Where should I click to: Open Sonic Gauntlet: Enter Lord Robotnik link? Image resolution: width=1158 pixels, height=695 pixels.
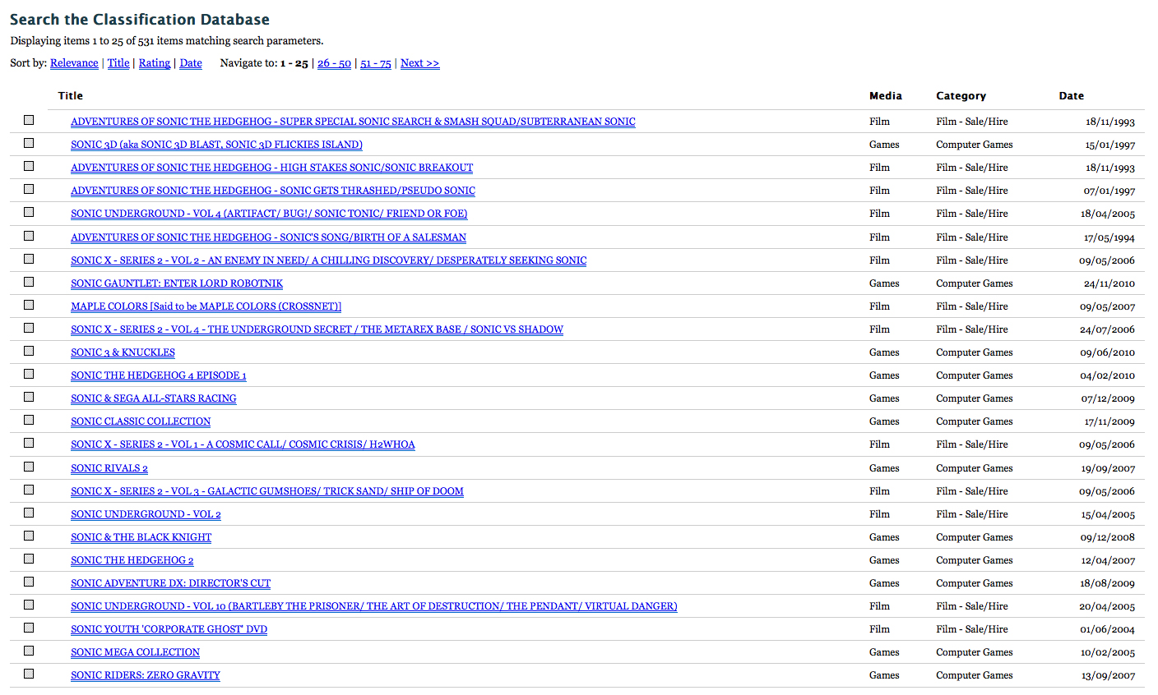pos(177,283)
